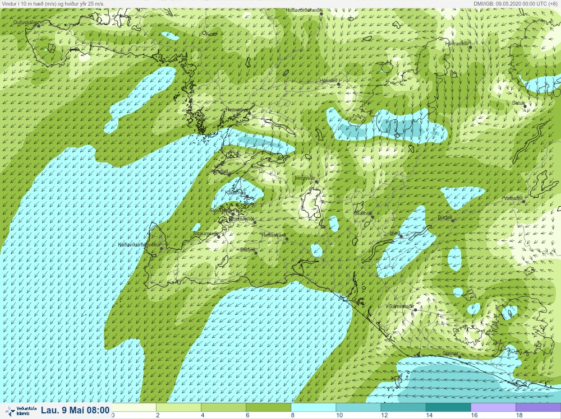Click the Hæll station marker
This screenshot has width=561, height=419.
click(402, 236)
